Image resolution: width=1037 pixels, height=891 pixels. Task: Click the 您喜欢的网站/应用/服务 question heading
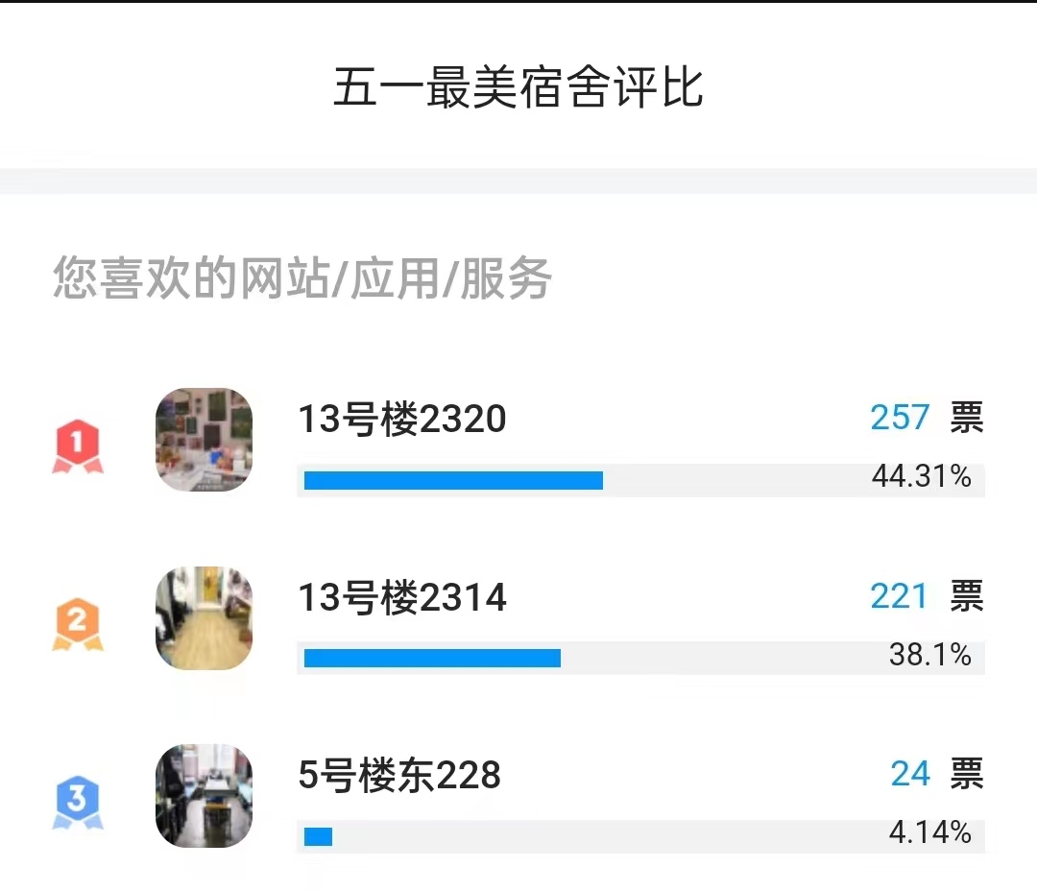[302, 277]
